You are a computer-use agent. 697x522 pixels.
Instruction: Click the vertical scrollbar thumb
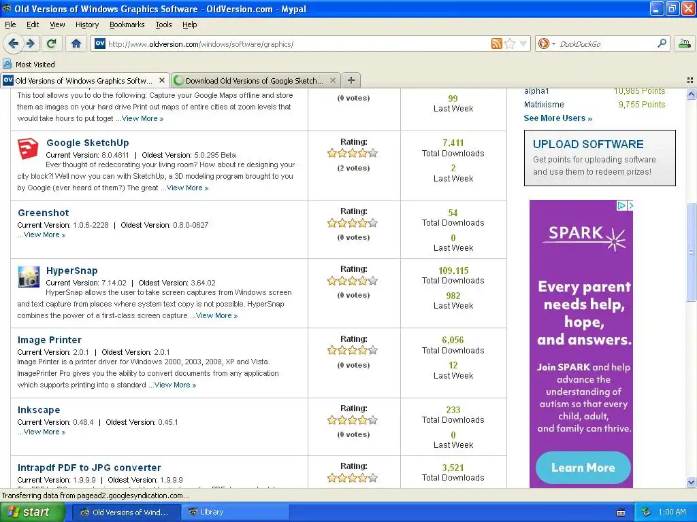691,251
